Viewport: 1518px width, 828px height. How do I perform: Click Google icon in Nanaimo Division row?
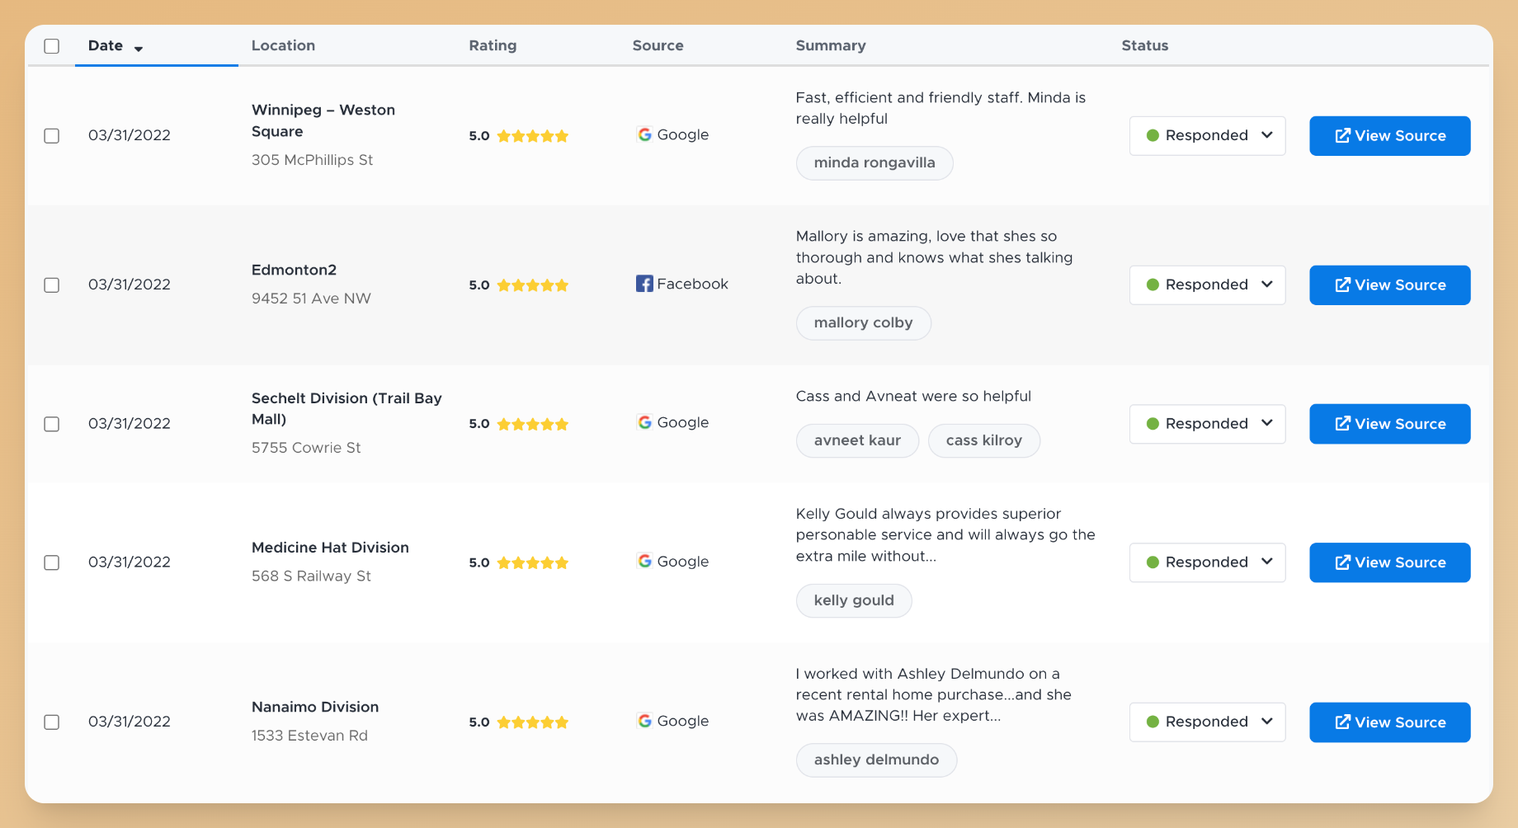tap(644, 721)
